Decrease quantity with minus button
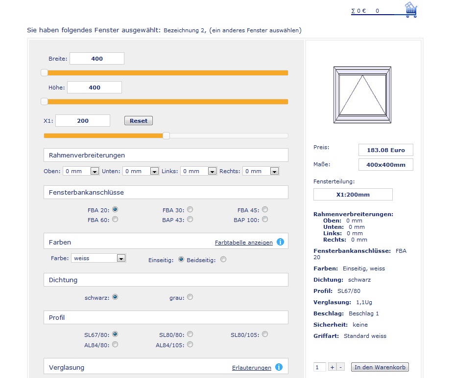453x378 pixels. [341, 367]
